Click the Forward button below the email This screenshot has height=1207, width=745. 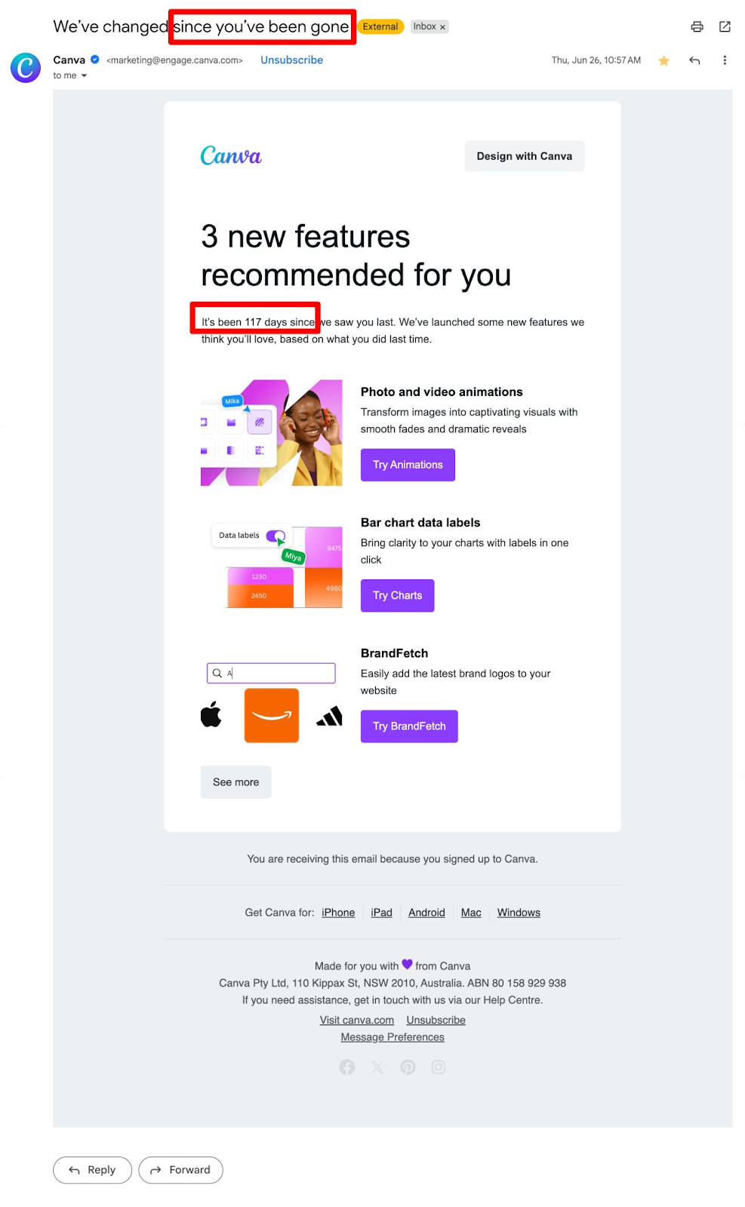pyautogui.click(x=180, y=1170)
